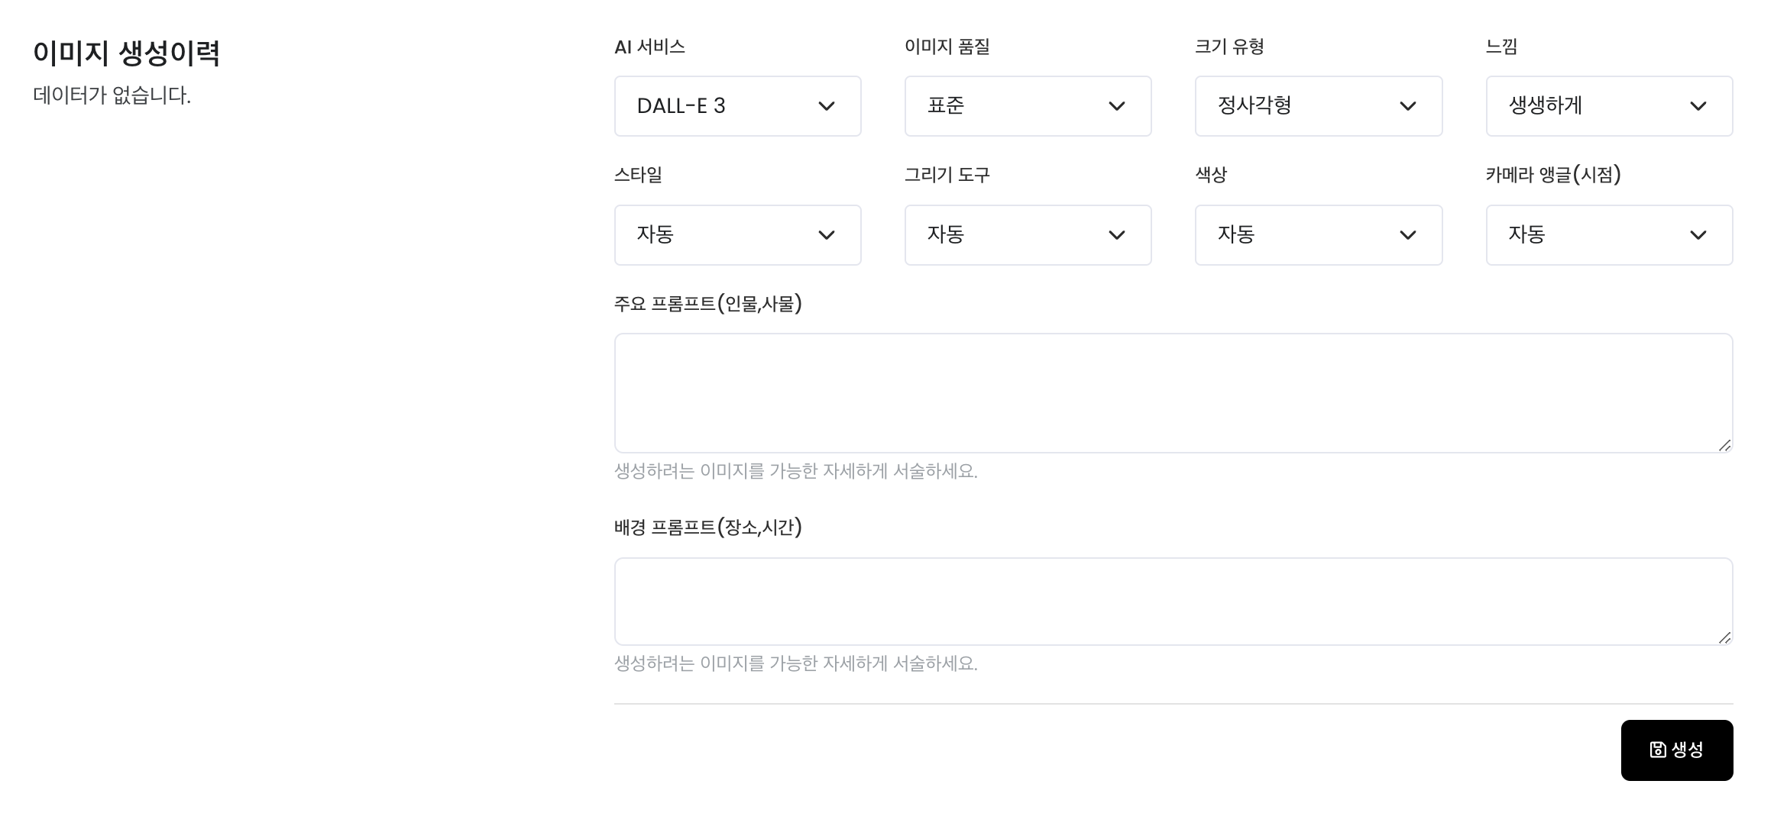The width and height of the screenshot is (1774, 826).
Task: Click the chevron arrow in AI 서비스 box
Action: tap(827, 106)
